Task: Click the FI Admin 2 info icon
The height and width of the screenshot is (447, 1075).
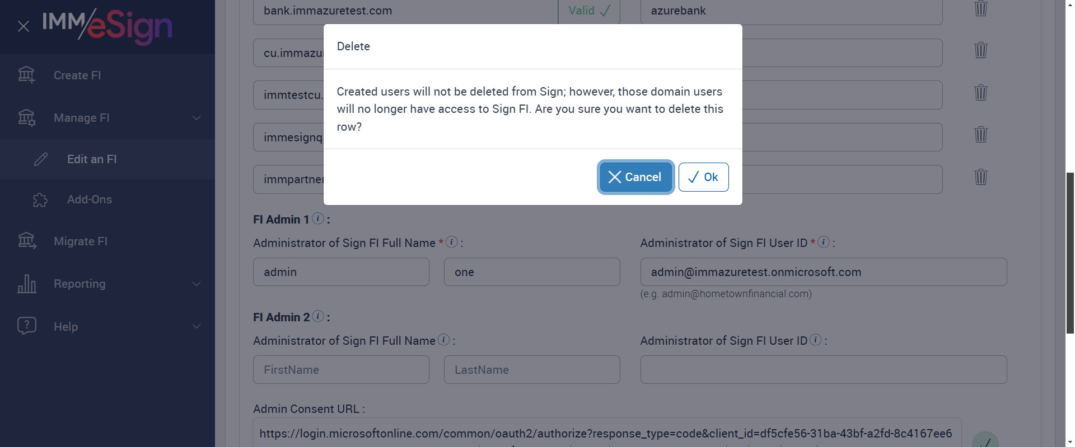Action: 318,316
